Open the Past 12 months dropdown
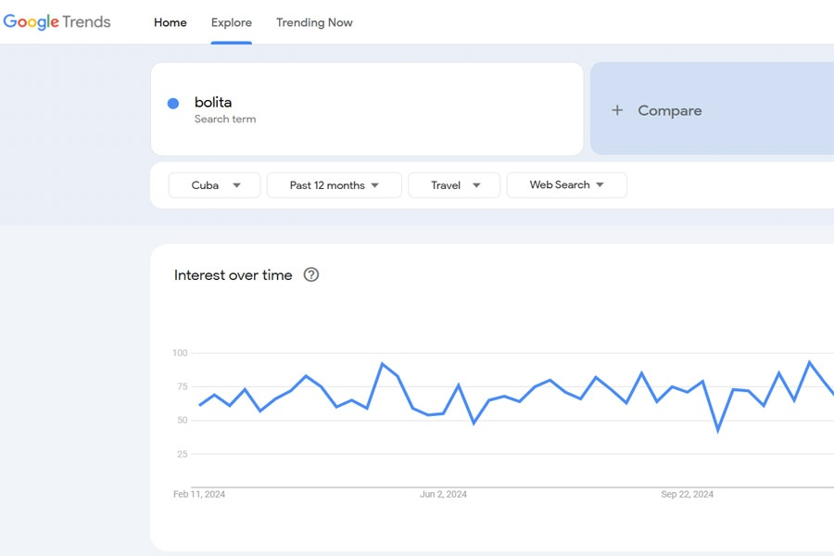The width and height of the screenshot is (834, 556). [334, 185]
